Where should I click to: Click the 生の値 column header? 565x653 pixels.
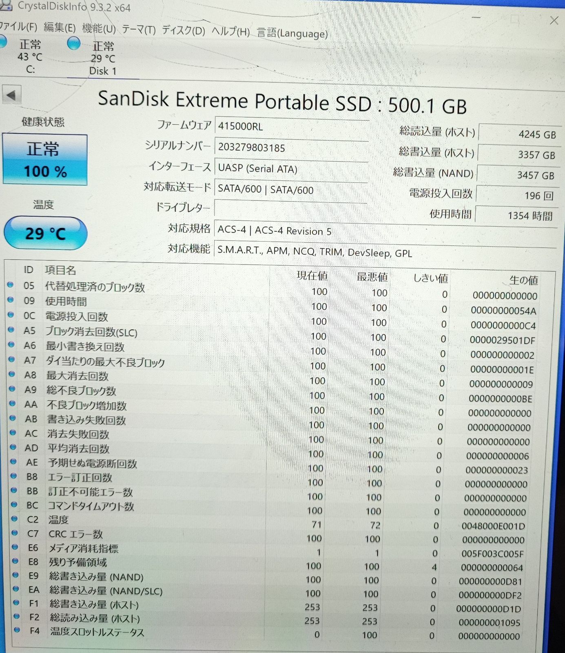pyautogui.click(x=524, y=280)
